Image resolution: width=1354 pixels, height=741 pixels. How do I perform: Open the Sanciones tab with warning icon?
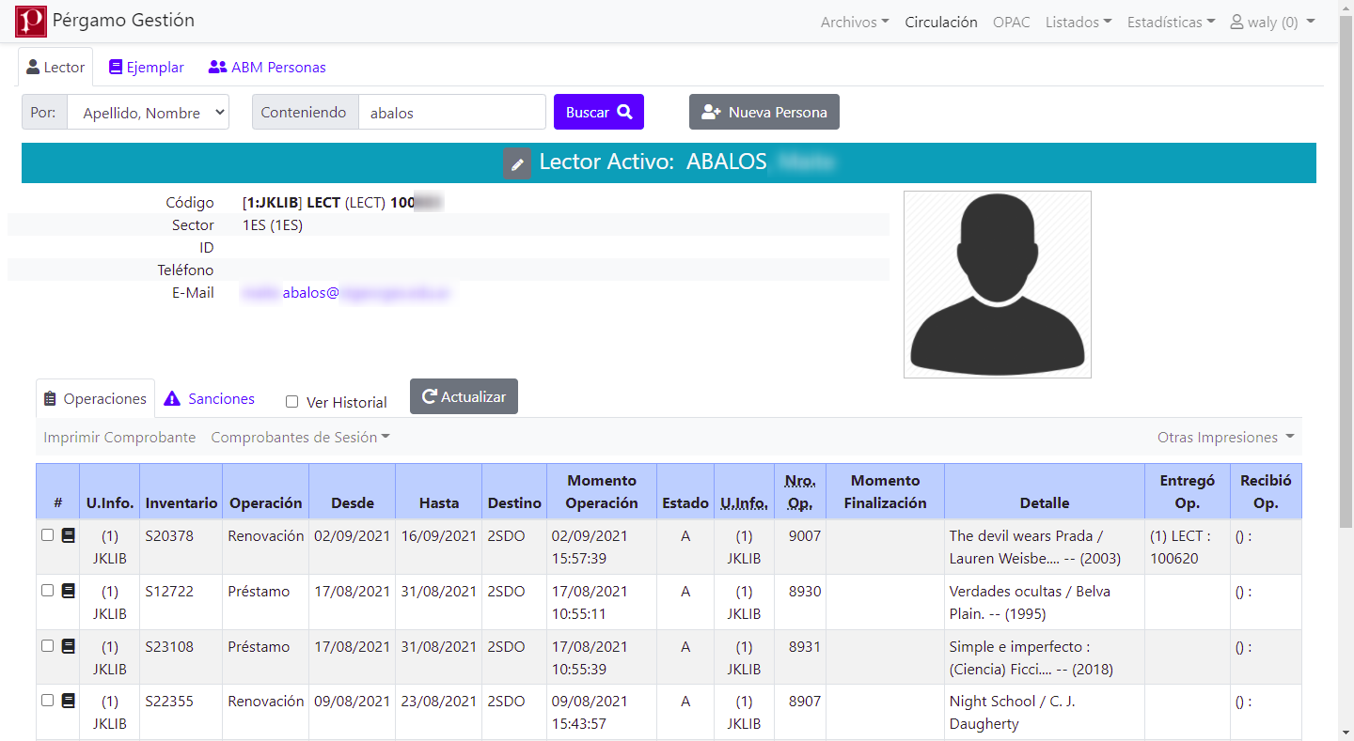(210, 398)
